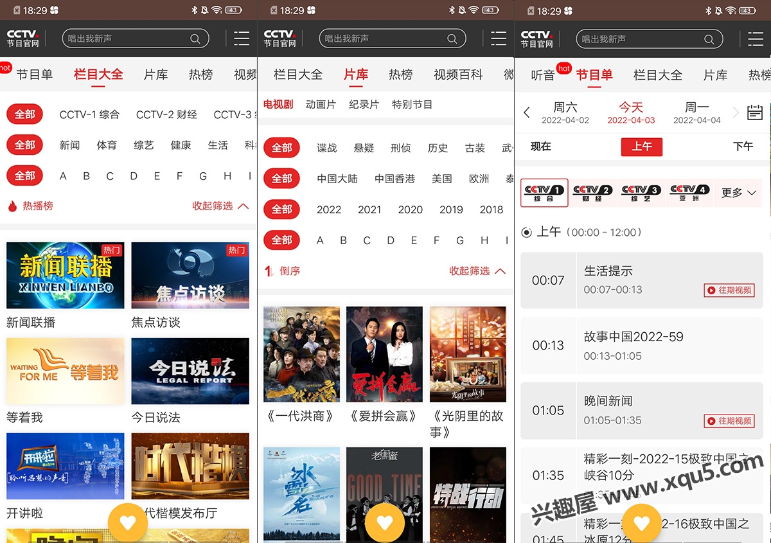The height and width of the screenshot is (543, 771).
Task: Filter dramas by 美国 region
Action: click(441, 179)
